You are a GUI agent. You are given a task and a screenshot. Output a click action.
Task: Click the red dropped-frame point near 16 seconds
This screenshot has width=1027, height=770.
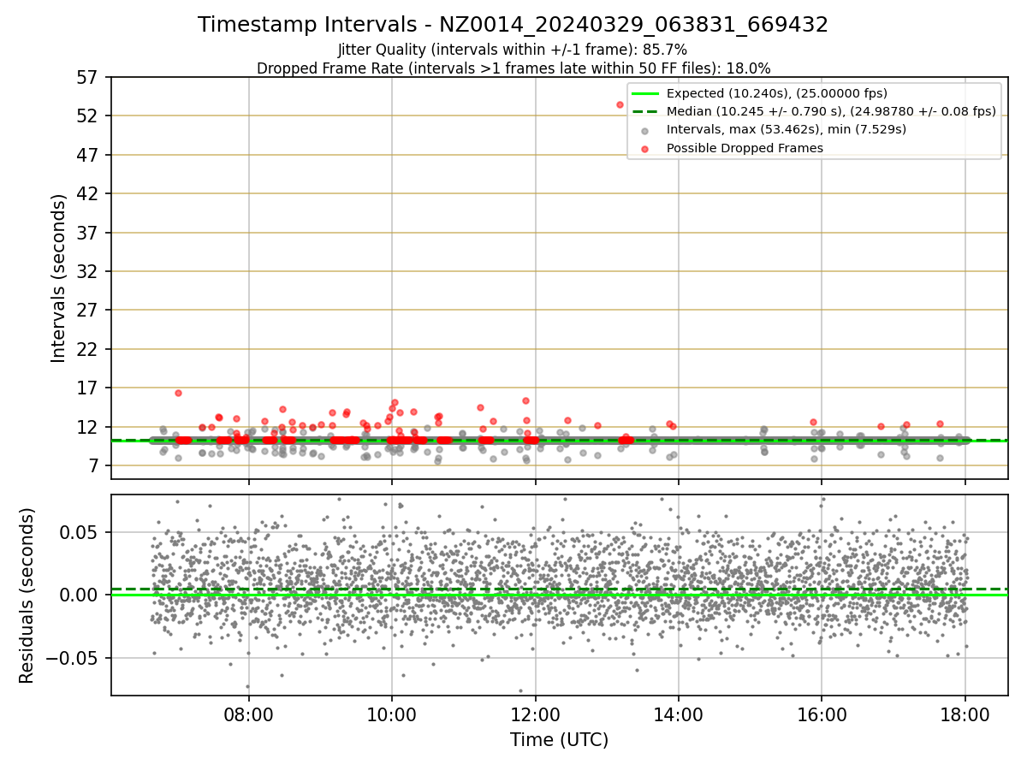click(x=178, y=393)
